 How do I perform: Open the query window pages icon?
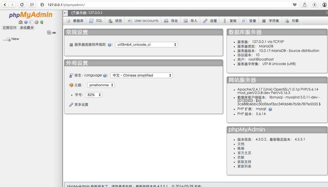click(31, 22)
